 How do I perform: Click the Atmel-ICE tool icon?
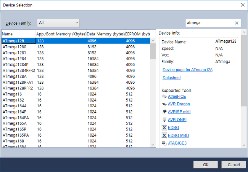click(164, 96)
